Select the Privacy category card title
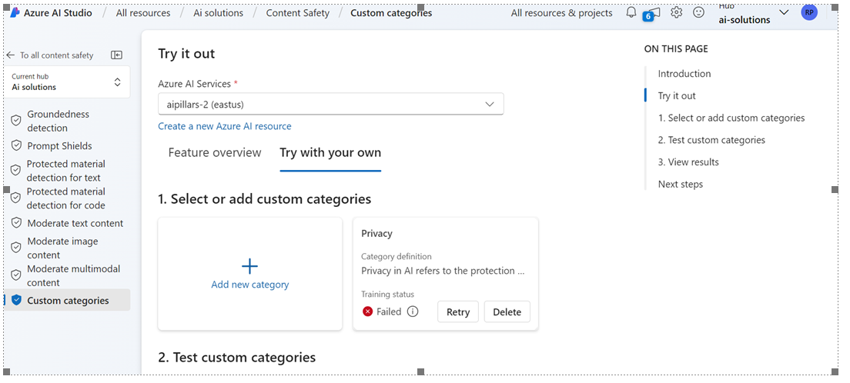This screenshot has width=850, height=383. pos(376,234)
